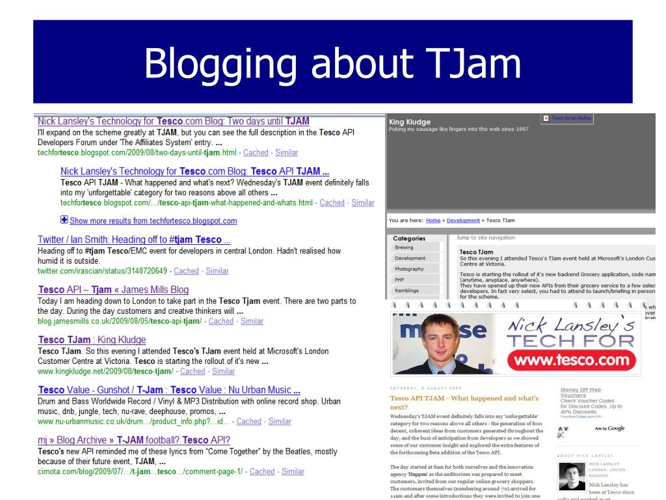Click Development breadcrumb link
The image size is (666, 500).
pyautogui.click(x=463, y=220)
